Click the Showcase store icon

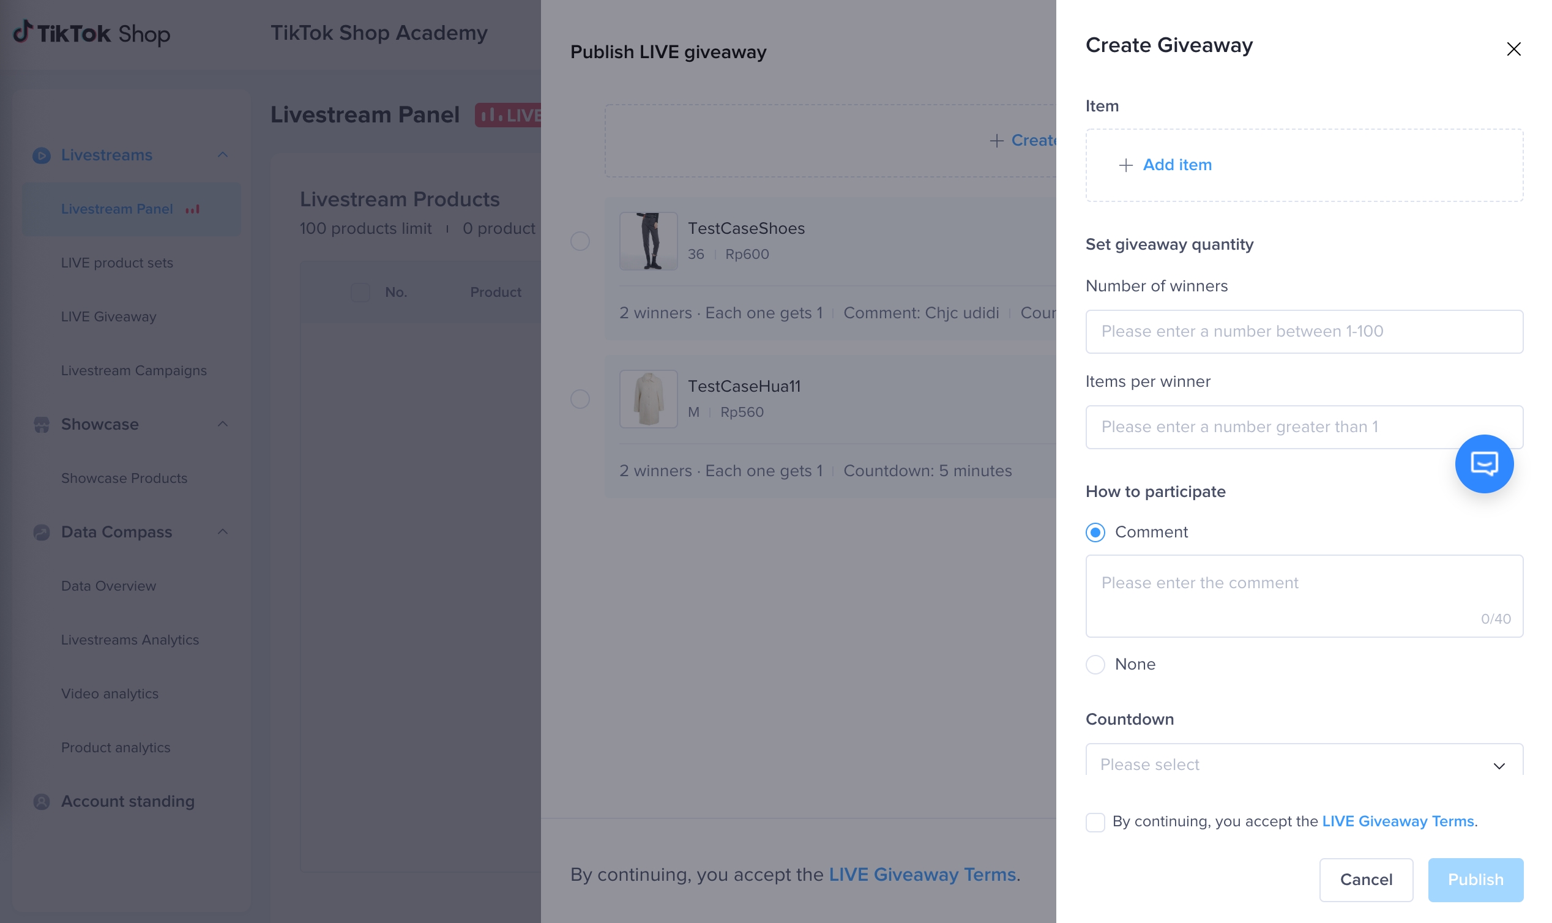42,425
